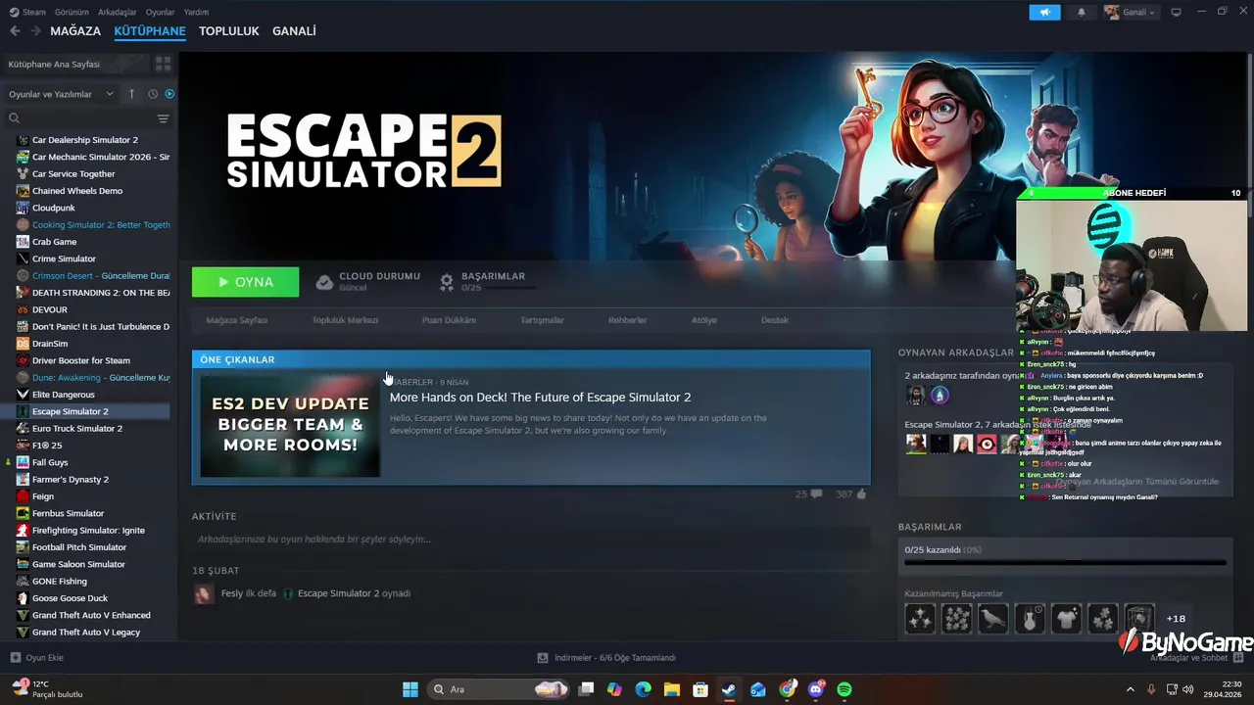Click the second friend avatar under 2 arkadaşınız

pos(940,396)
